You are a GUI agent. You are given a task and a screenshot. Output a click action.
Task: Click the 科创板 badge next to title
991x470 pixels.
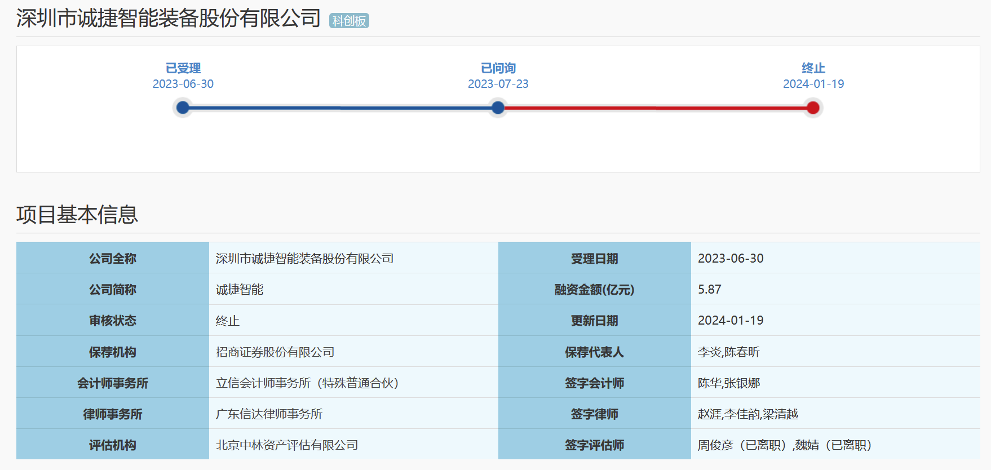[349, 21]
